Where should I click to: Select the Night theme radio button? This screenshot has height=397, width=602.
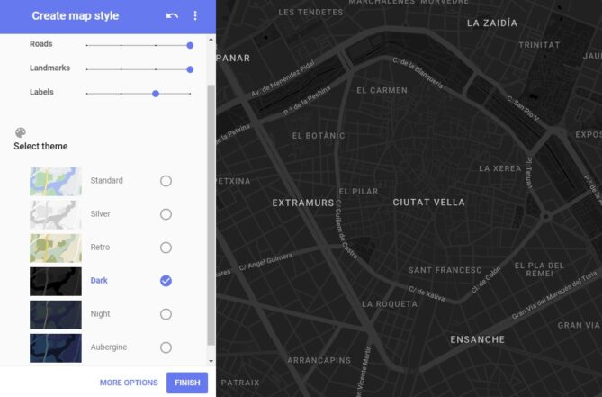166,314
